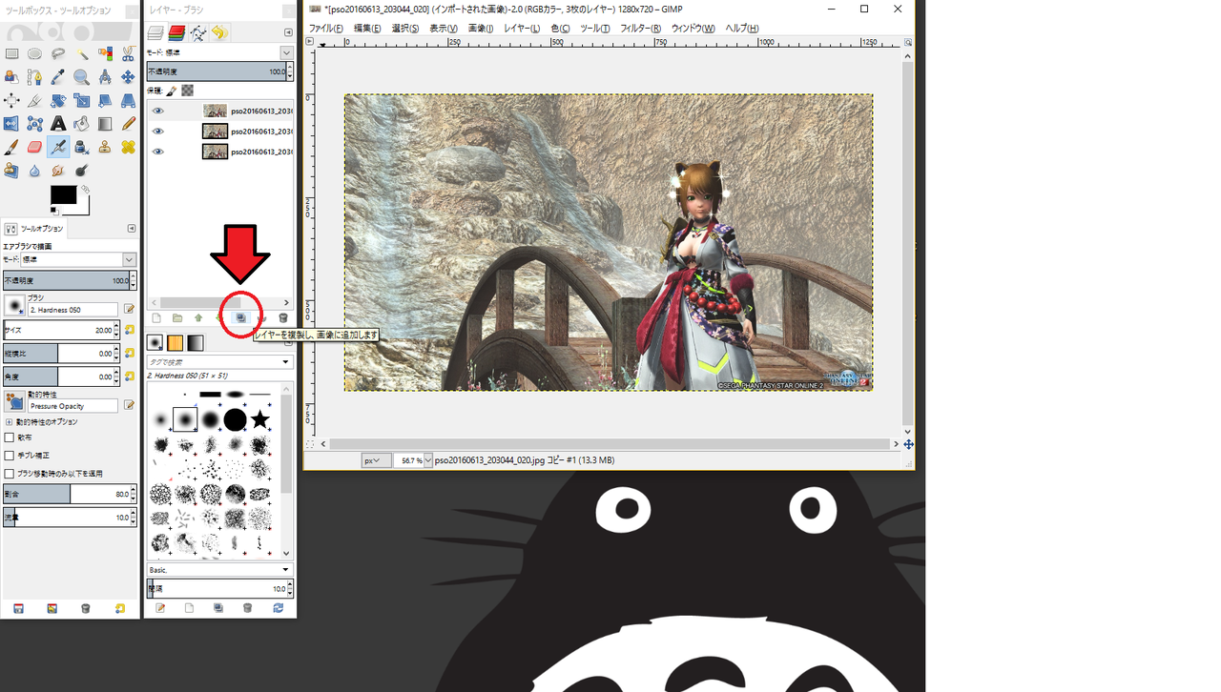Select the Airbrush tool
Screen dimensions: 1221x692
coord(58,147)
